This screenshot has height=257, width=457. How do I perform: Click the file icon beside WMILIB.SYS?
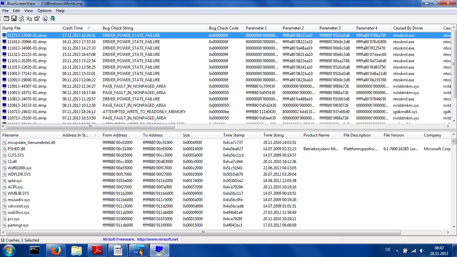click(x=4, y=193)
